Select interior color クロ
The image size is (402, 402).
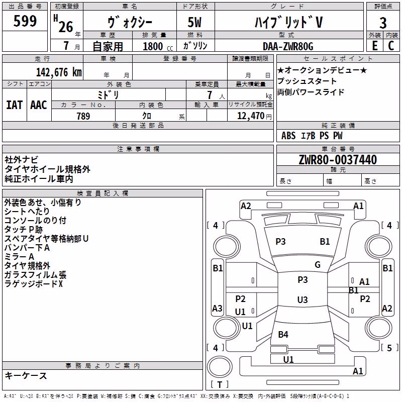147,116
